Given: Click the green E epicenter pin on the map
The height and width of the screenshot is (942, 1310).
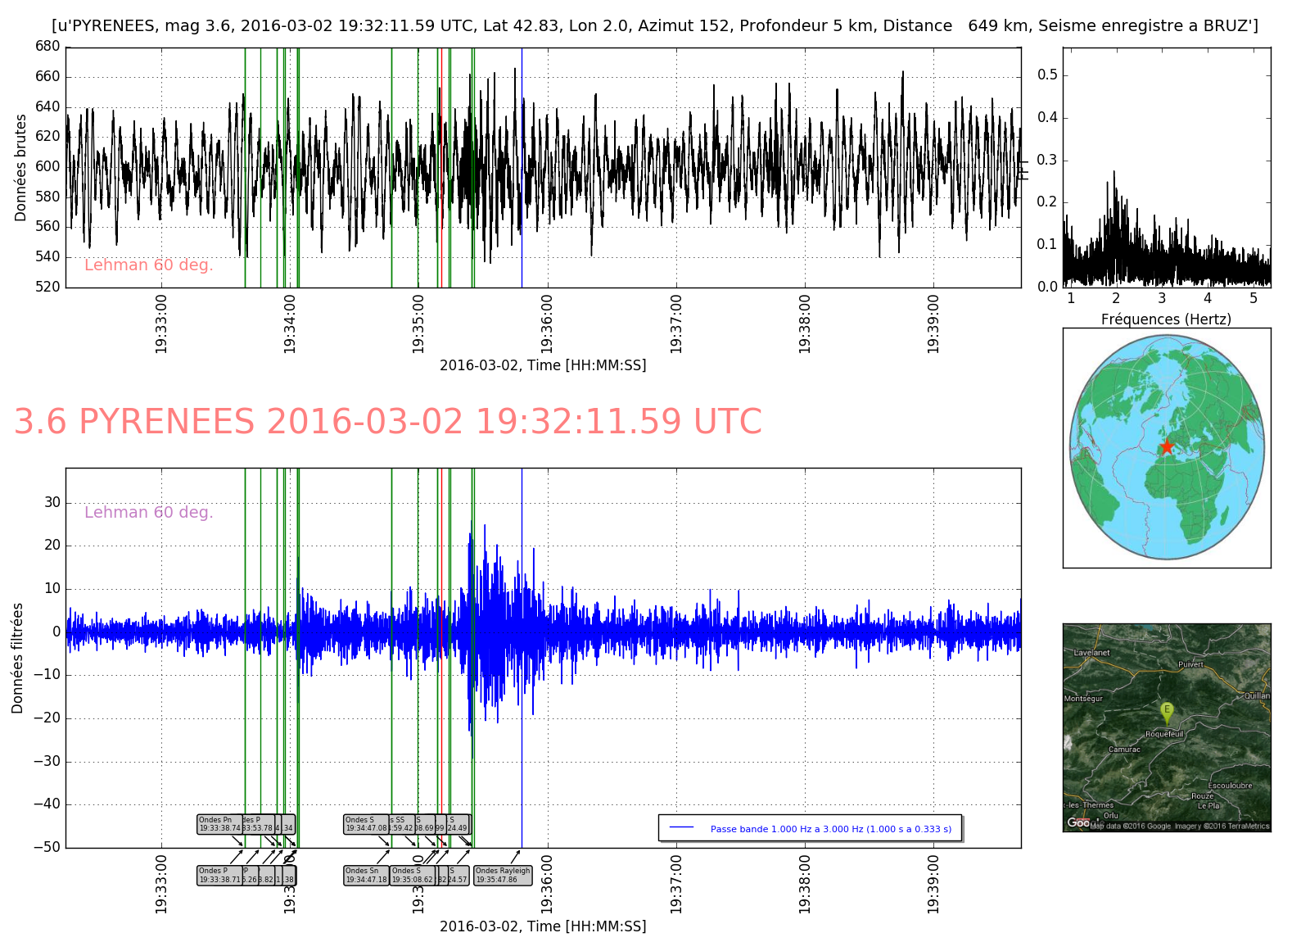Looking at the screenshot, I should point(1167,711).
